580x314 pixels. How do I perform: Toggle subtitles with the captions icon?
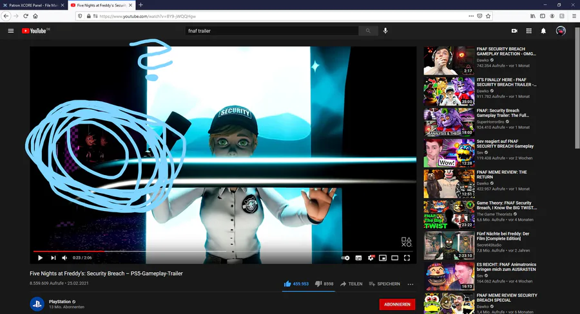coord(358,258)
